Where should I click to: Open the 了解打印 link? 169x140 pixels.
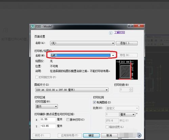[120, 32]
